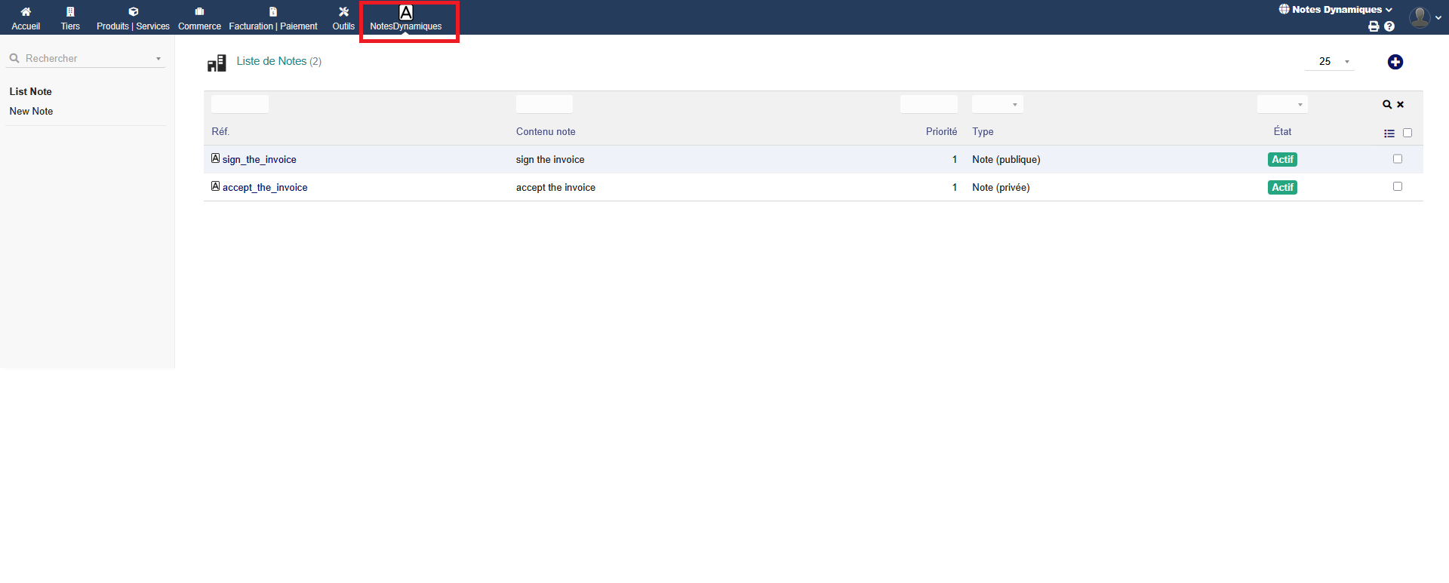Open the Facturation | Paiement menu
The image size is (1449, 583).
273,18
